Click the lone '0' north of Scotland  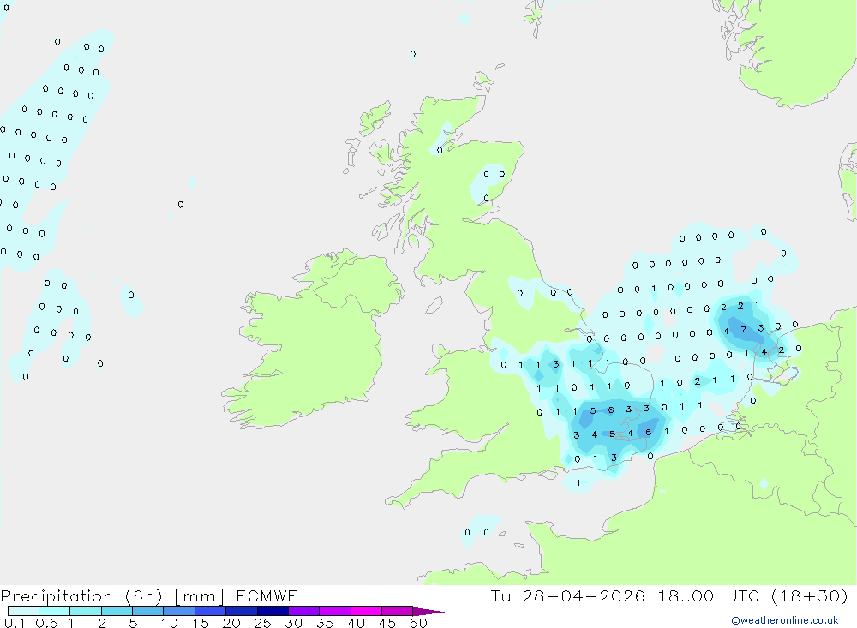pos(413,54)
